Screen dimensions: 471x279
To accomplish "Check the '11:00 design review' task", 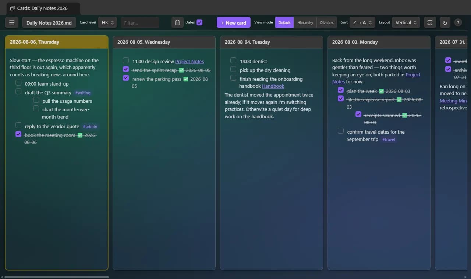I will click(x=126, y=60).
